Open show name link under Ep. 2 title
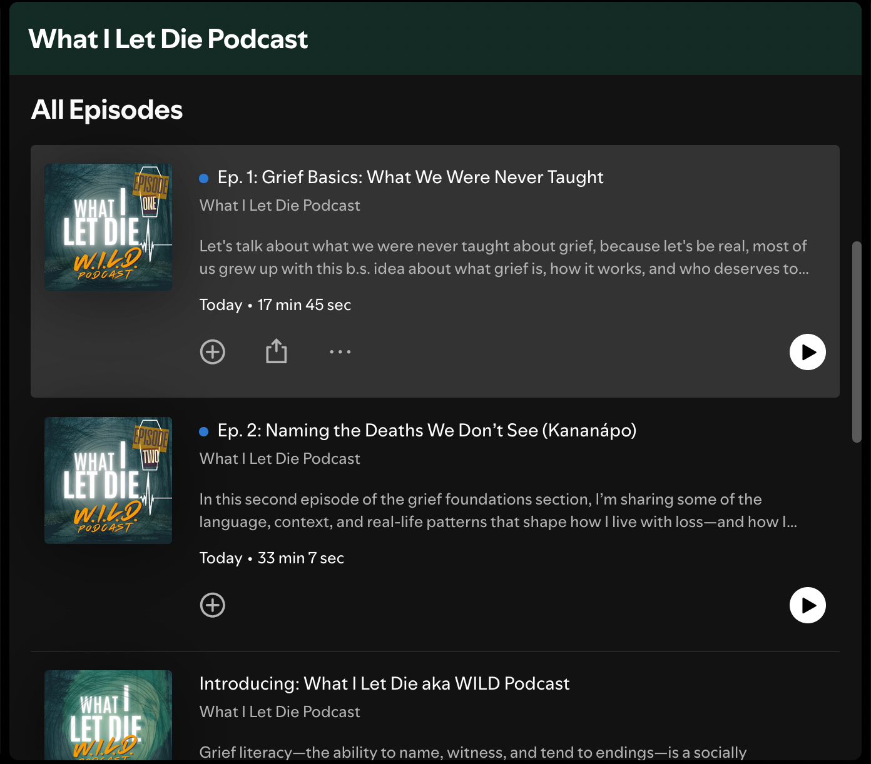This screenshot has height=764, width=871. pos(280,459)
